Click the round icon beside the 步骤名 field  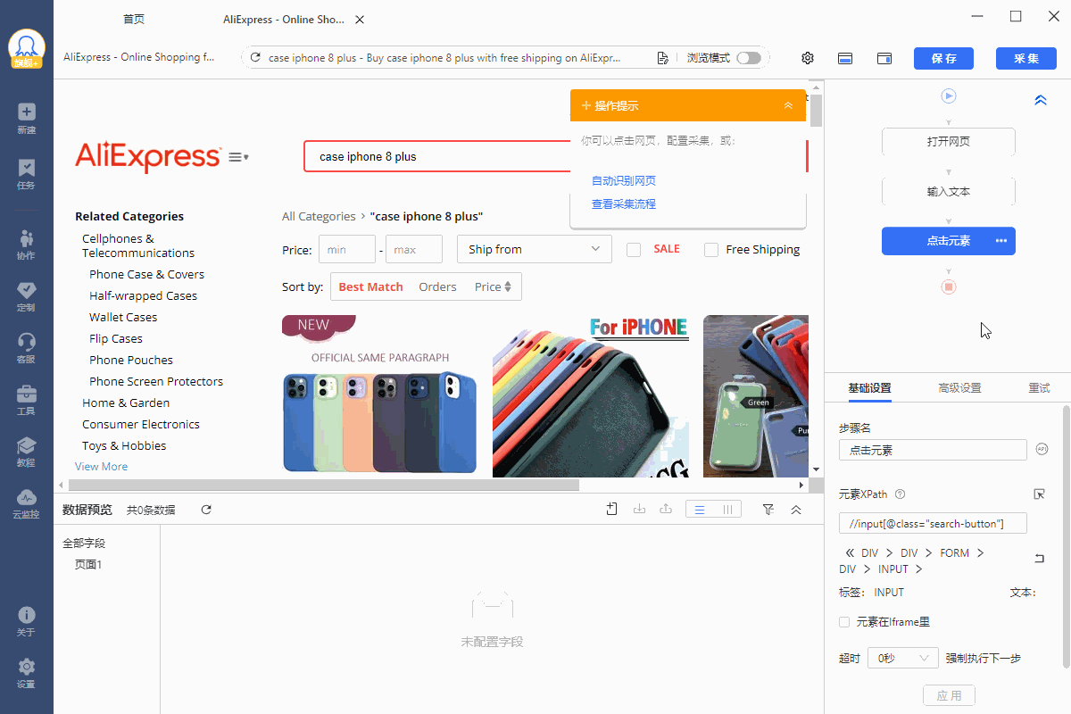[x=1041, y=449]
